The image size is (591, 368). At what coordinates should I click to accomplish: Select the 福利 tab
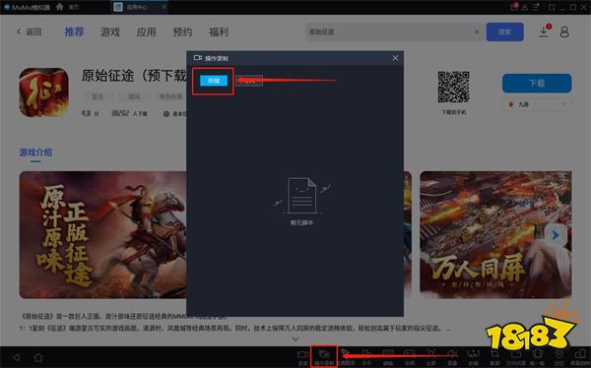pos(219,32)
